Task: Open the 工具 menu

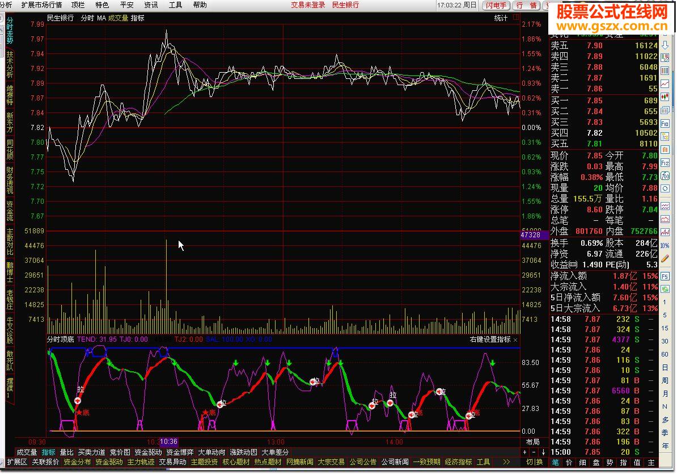Action: click(x=175, y=5)
